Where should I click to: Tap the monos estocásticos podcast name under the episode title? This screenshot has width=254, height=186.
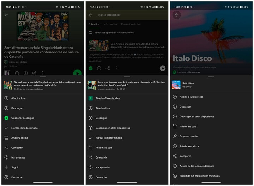(x=18, y=62)
